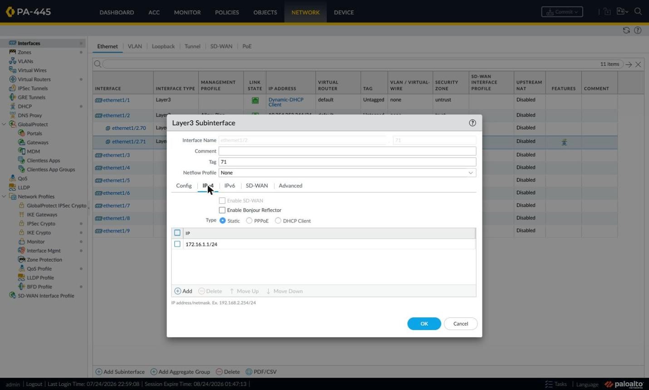649x390 pixels.
Task: Click the Interfaces icon in the sidebar
Action: [13, 43]
